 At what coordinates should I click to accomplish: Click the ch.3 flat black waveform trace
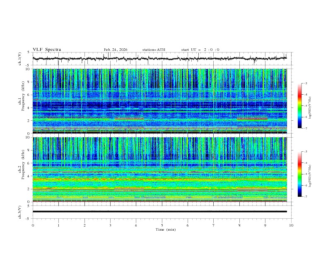[x=159, y=212]
